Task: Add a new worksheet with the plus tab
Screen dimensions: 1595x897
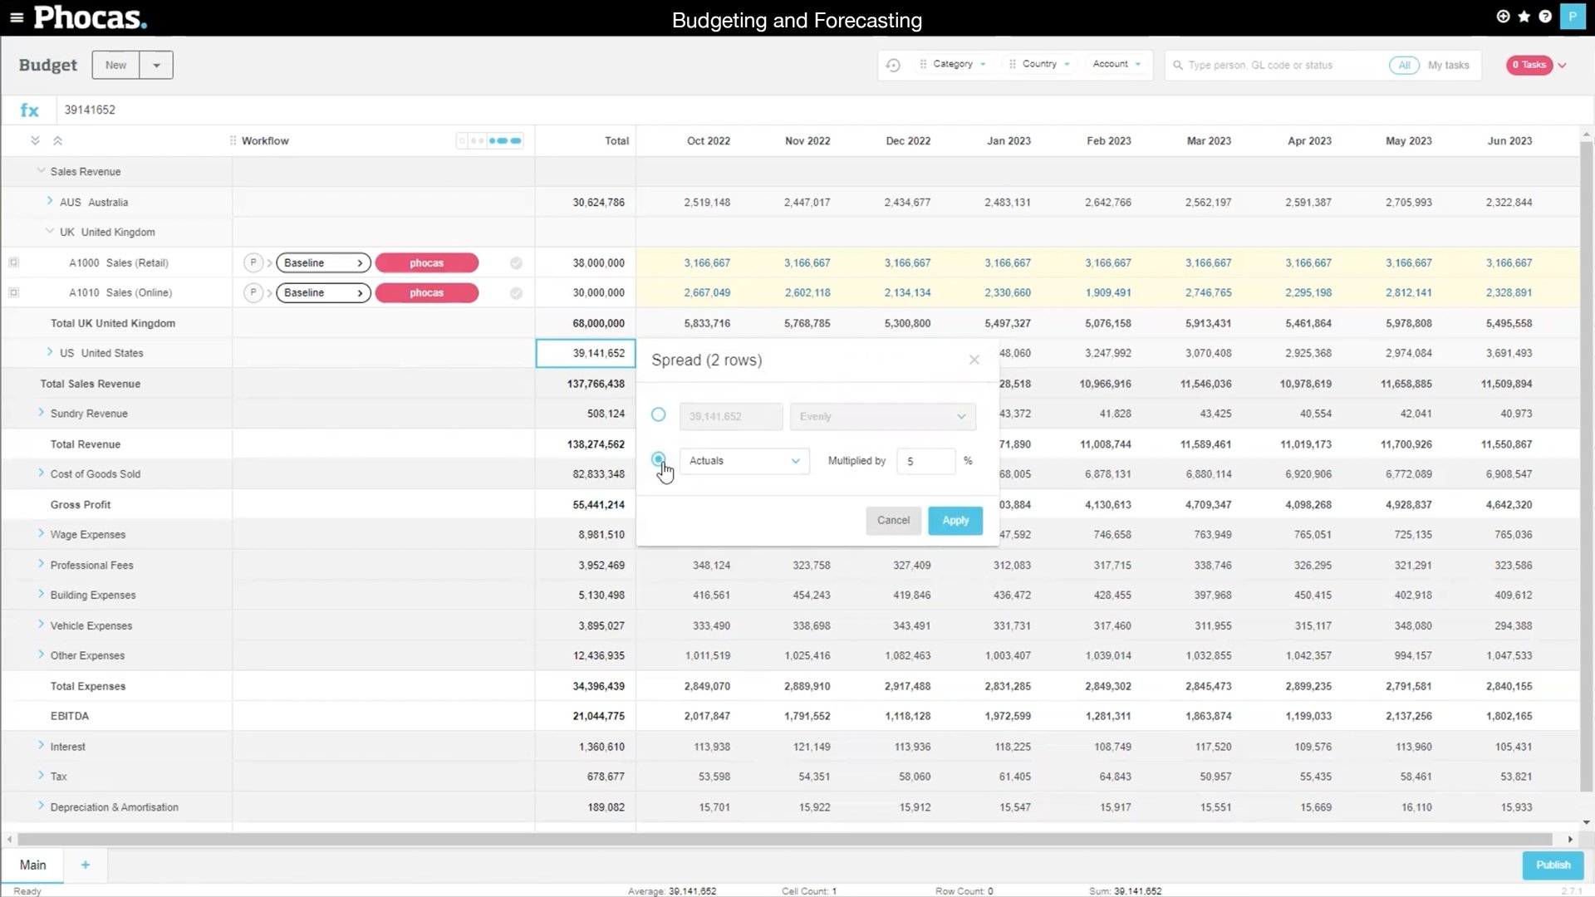Action: click(x=85, y=865)
